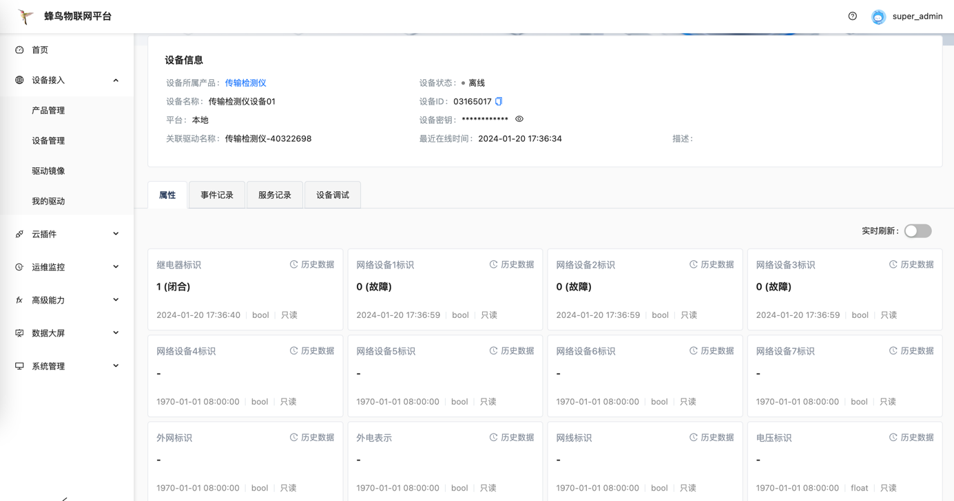This screenshot has width=954, height=501.
Task: Click history clock icon for 网线标识
Action: [x=693, y=438]
